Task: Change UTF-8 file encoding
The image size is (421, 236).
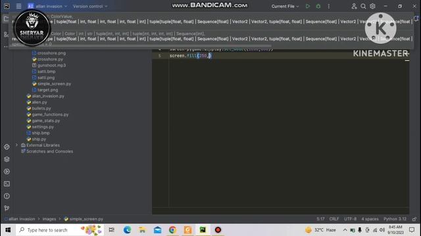Action: tap(351, 219)
